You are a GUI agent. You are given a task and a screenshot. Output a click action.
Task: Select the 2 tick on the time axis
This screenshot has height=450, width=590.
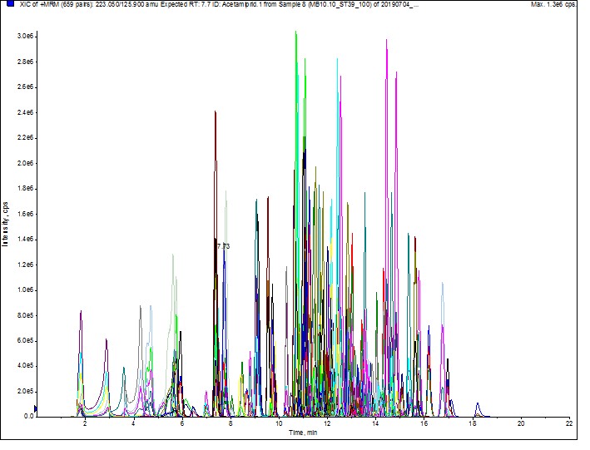pos(85,423)
